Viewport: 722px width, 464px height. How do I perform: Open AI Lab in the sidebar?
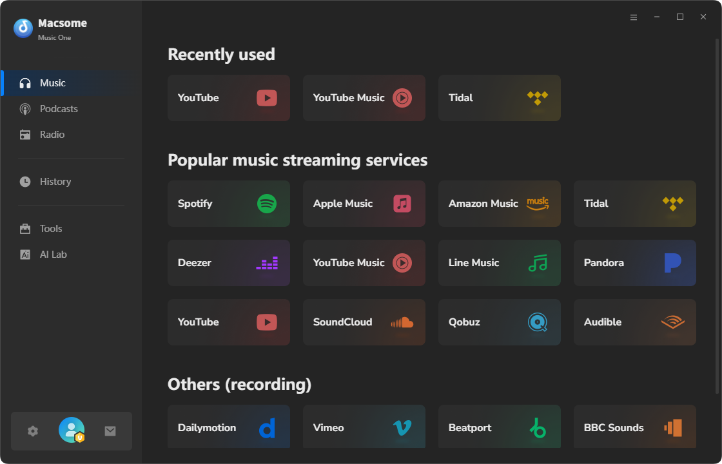72,254
